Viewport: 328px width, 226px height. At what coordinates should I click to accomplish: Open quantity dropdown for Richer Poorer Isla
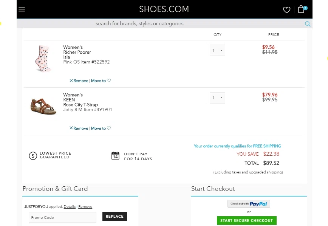point(217,50)
